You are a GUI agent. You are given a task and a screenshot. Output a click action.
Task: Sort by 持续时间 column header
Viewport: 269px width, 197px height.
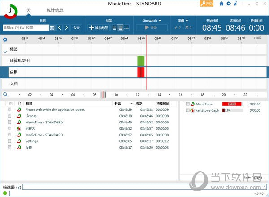[x=162, y=104]
